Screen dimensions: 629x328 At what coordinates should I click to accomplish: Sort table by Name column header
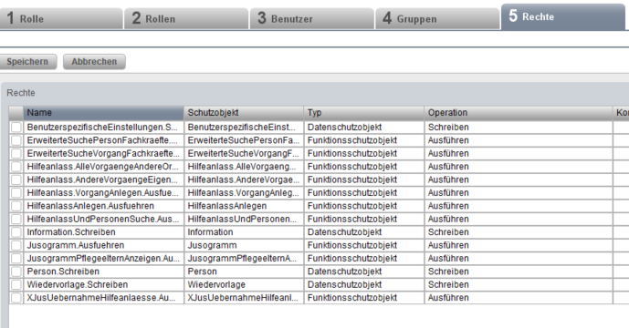103,113
